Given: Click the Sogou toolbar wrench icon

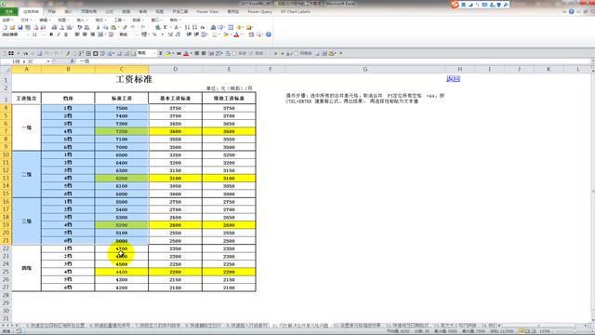Looking at the screenshot, I should [x=506, y=5].
